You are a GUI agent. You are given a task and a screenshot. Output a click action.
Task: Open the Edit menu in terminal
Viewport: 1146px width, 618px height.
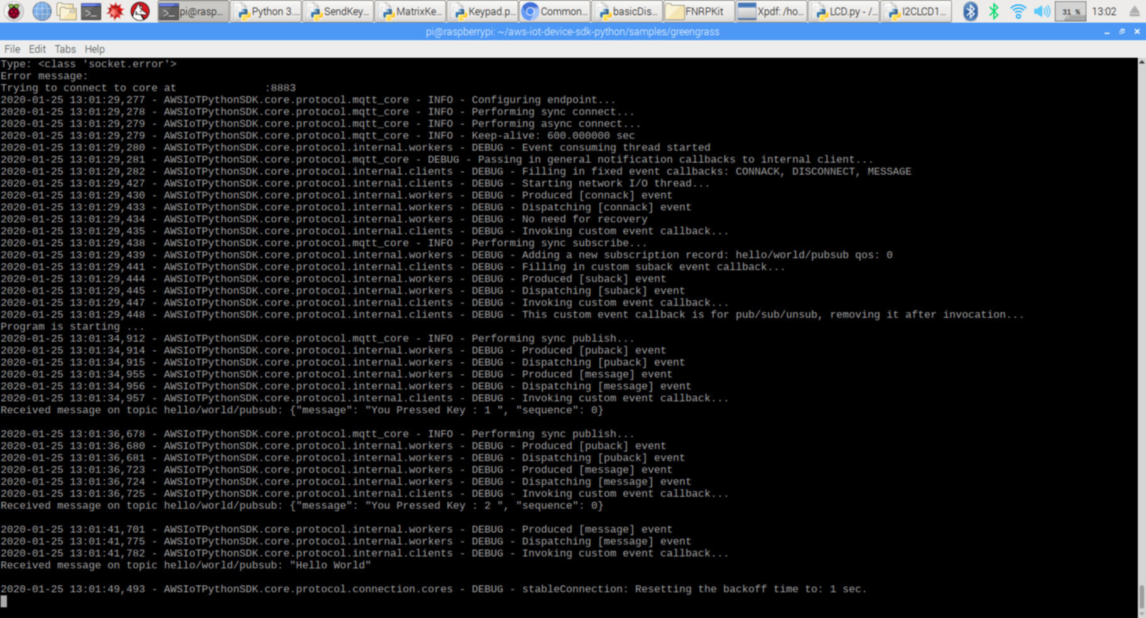(x=37, y=49)
